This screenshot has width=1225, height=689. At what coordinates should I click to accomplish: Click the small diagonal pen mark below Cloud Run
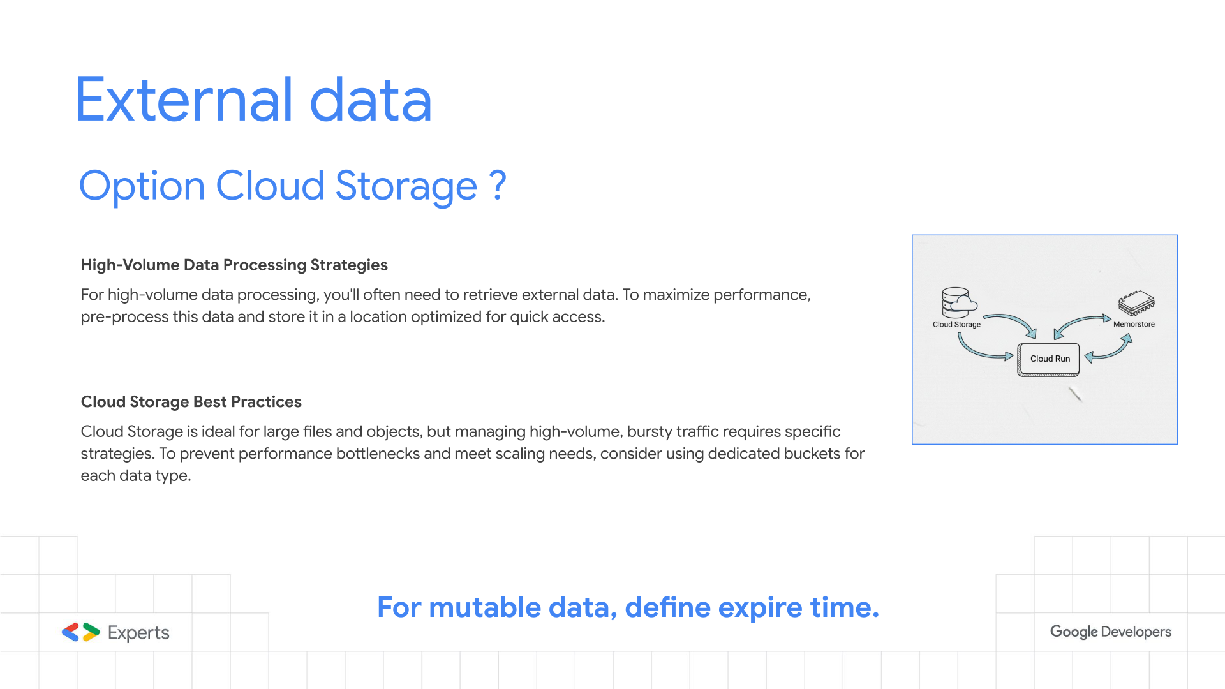tap(1076, 395)
